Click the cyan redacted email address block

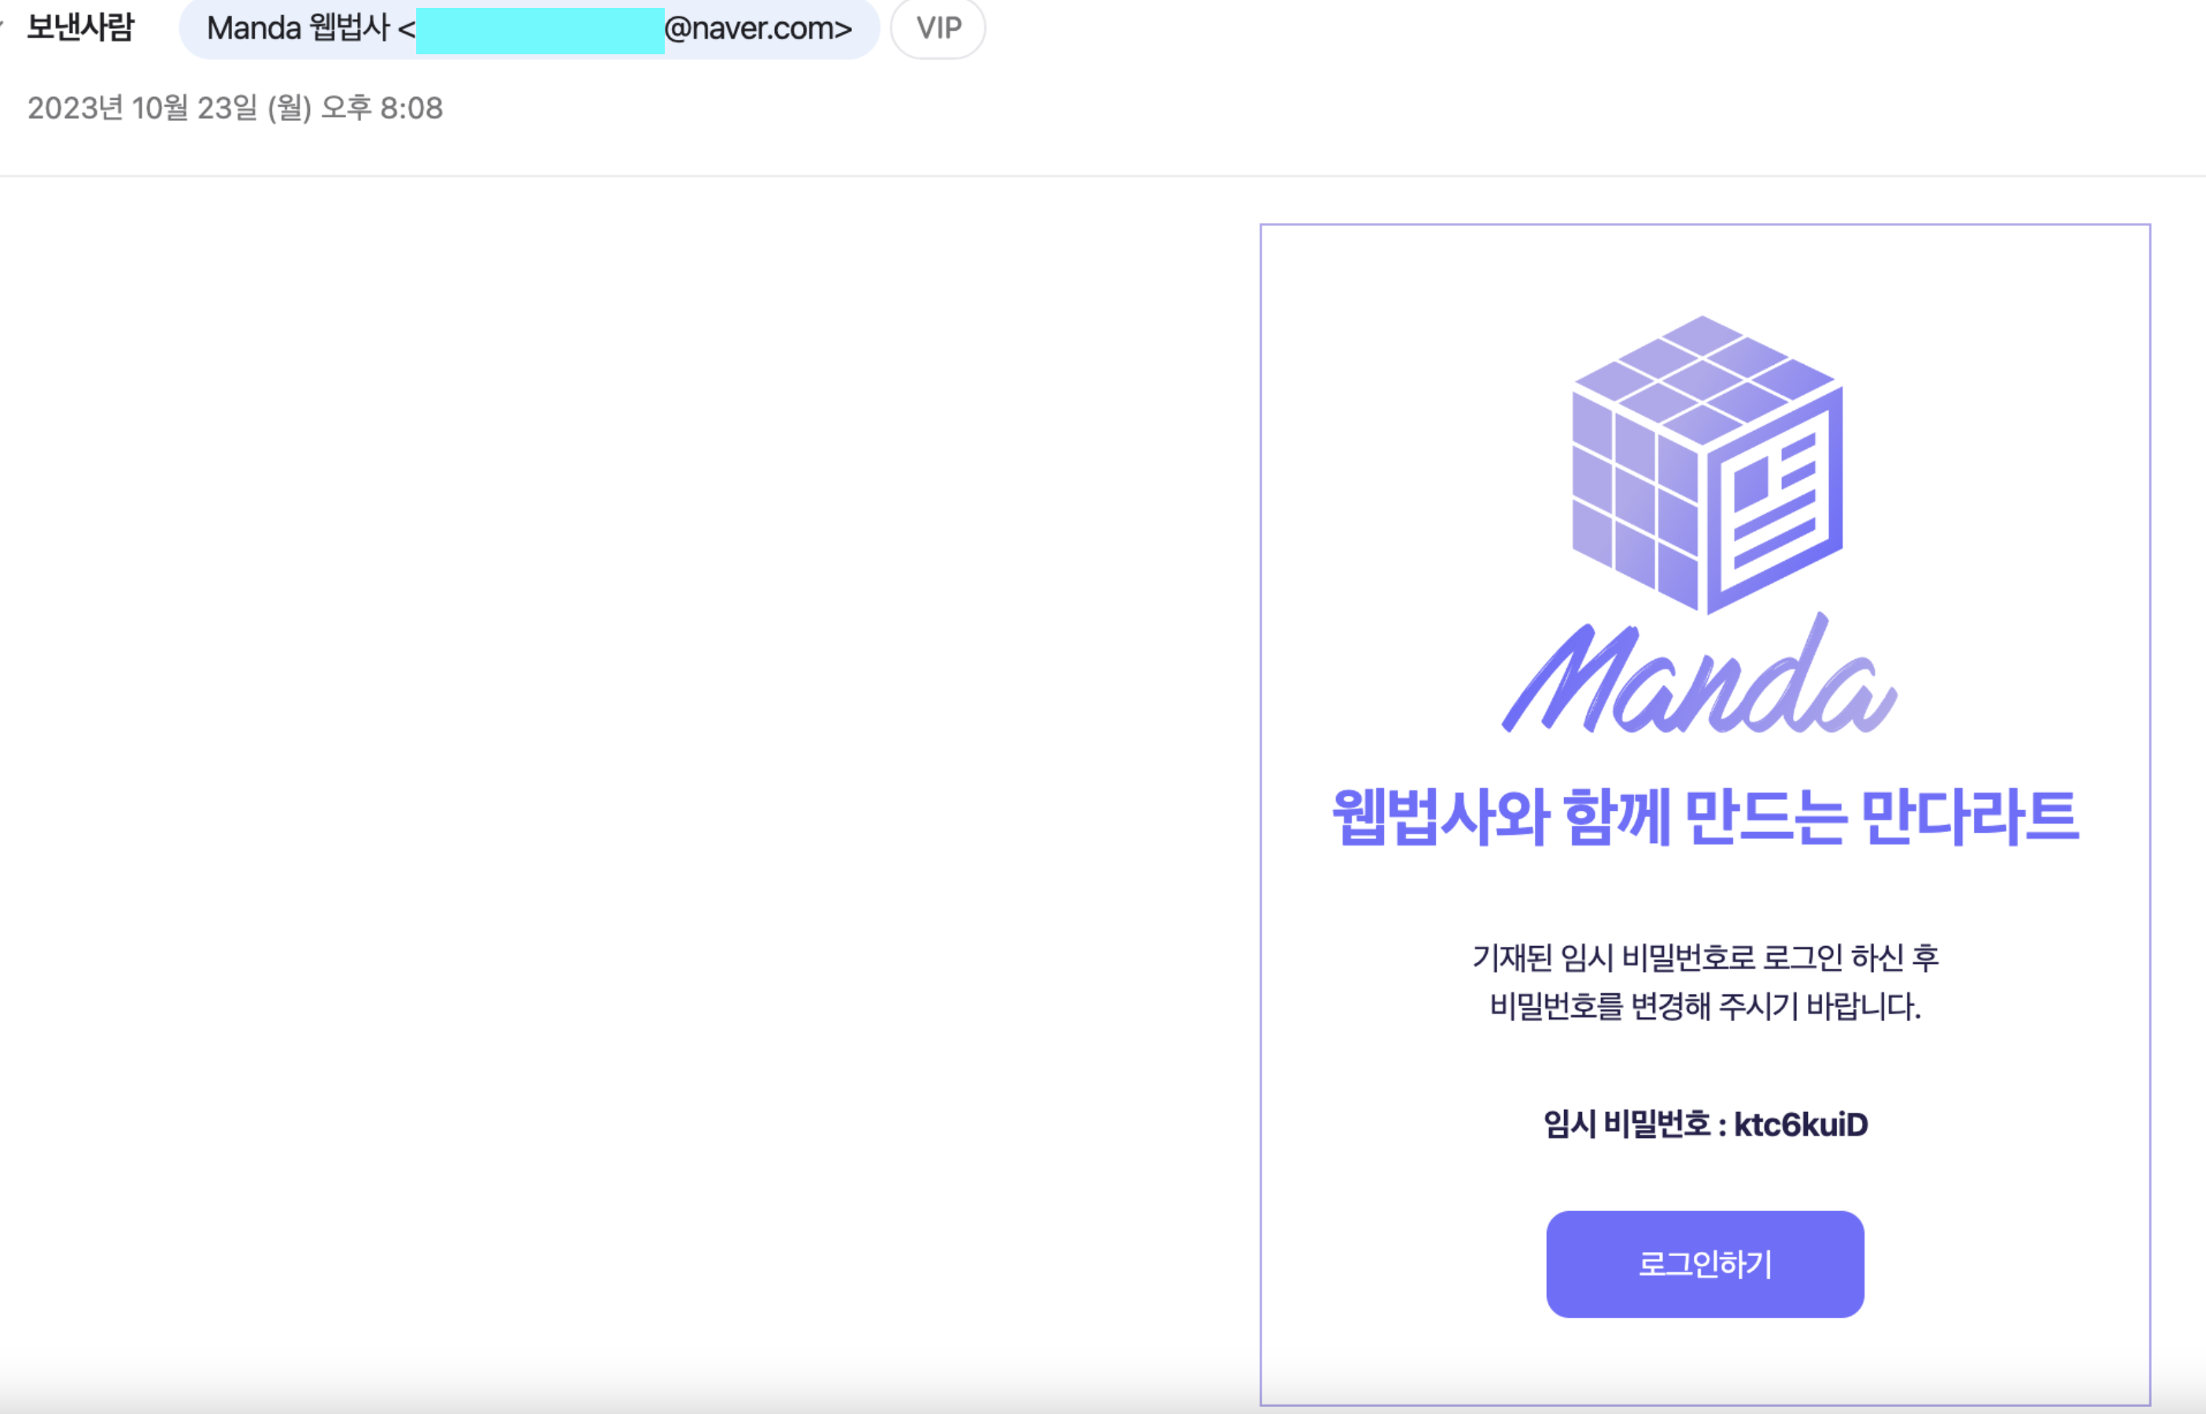click(x=540, y=31)
